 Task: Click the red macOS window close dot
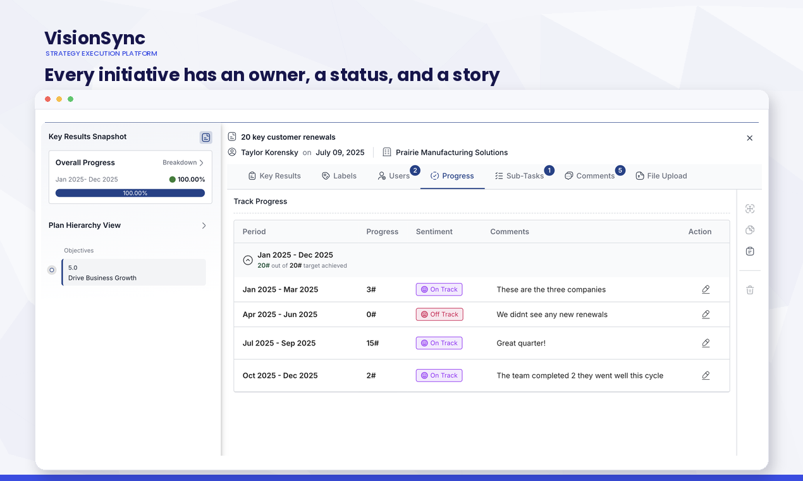click(48, 99)
